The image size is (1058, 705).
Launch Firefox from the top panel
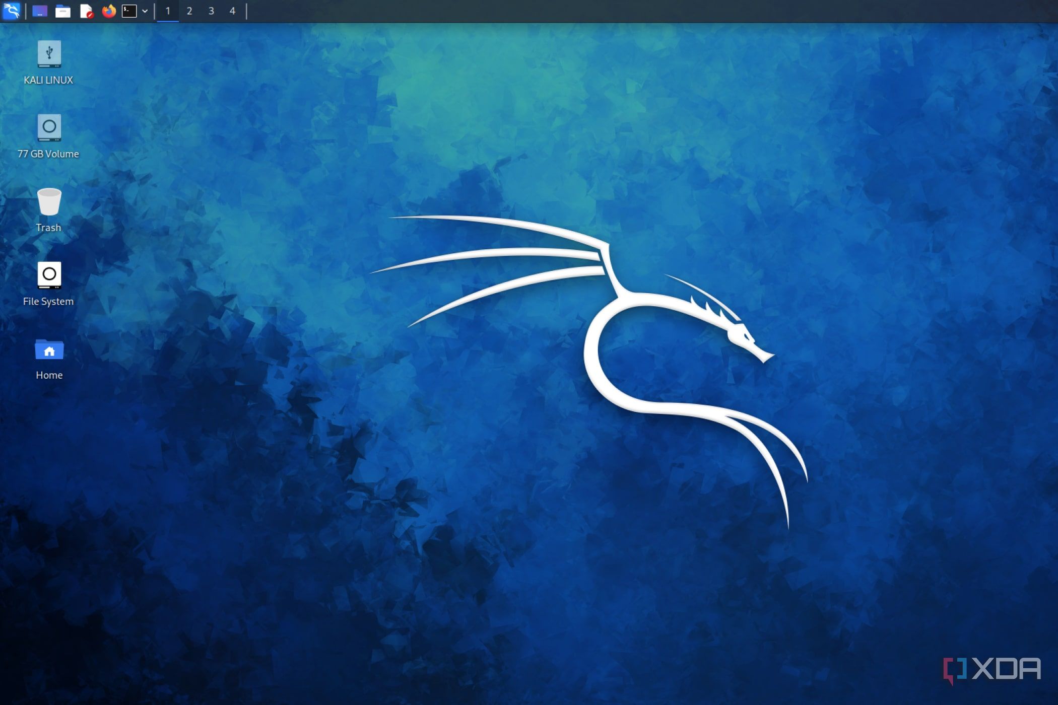coord(109,11)
